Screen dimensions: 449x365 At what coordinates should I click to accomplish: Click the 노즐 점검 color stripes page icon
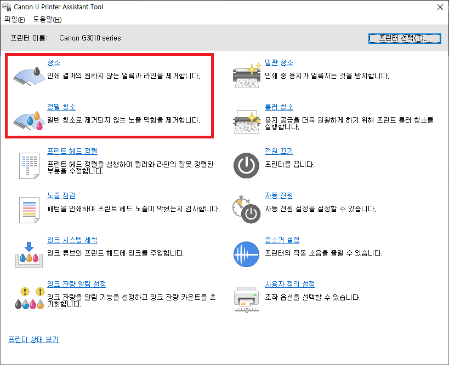point(29,210)
